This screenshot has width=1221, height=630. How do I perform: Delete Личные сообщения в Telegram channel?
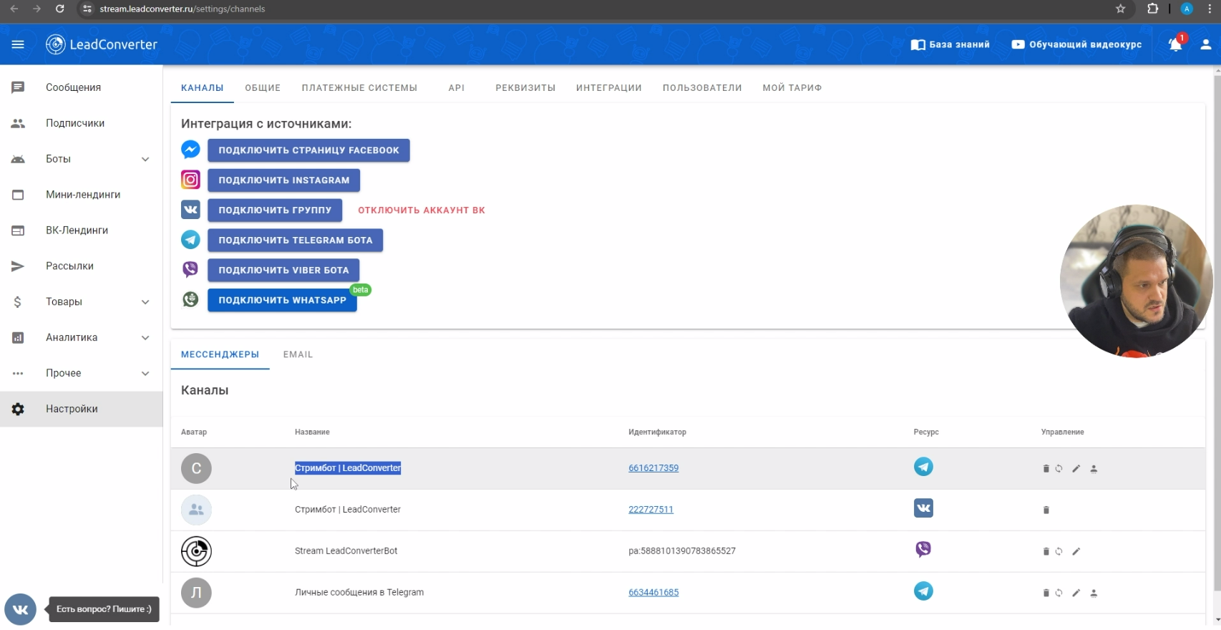click(x=1046, y=593)
